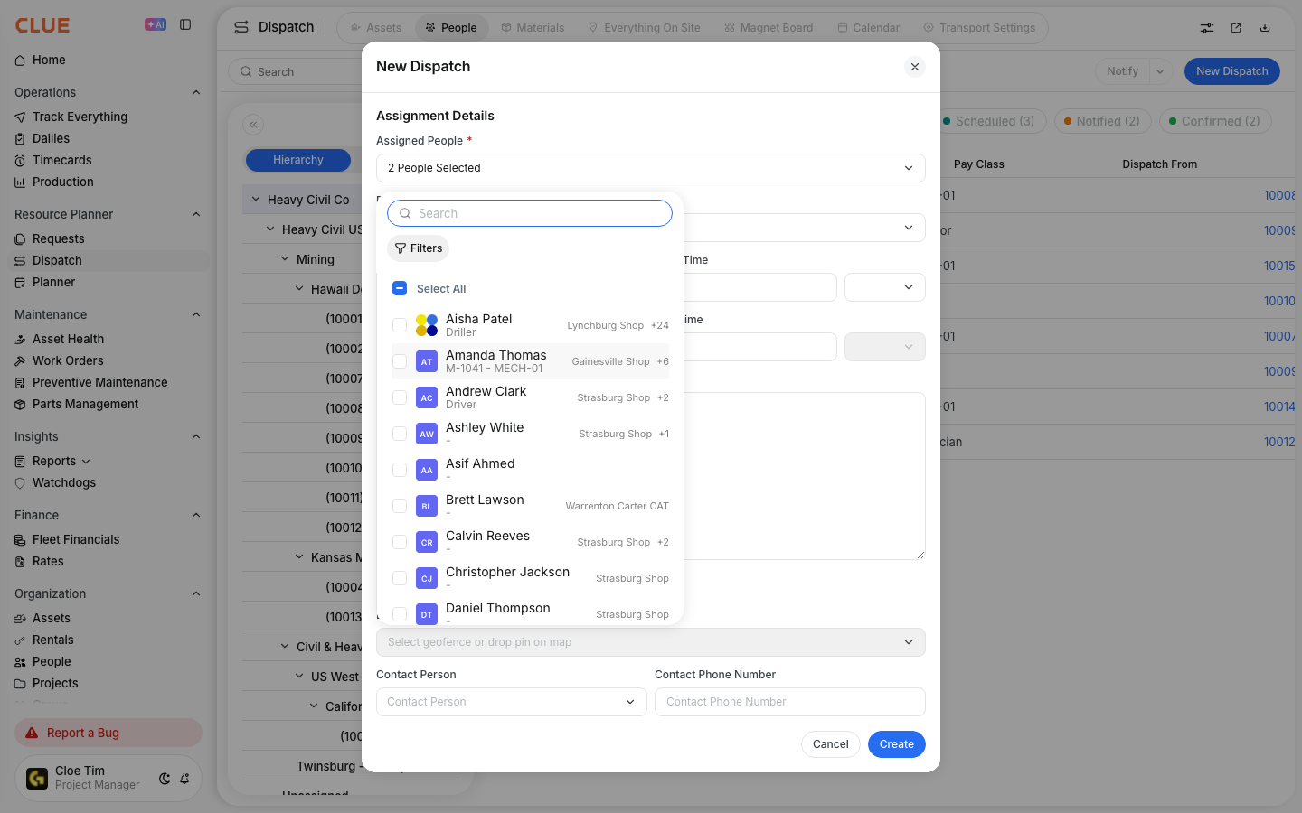This screenshot has width=1302, height=813.
Task: Open the Timecards icon in the sidebar
Action: [x=20, y=161]
